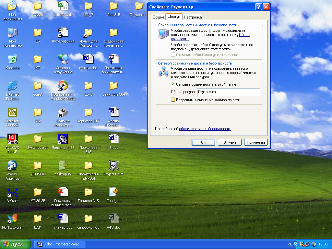The width and height of the screenshot is (332, 249).
Task: Click the 512 folder on the desktop
Action: tap(38, 112)
